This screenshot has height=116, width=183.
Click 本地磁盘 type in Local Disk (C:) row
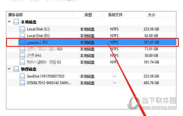(87, 29)
